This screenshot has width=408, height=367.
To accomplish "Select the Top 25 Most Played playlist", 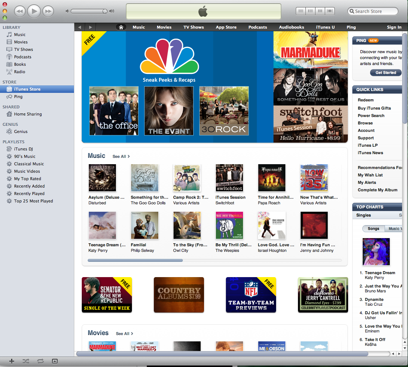I will [x=37, y=201].
